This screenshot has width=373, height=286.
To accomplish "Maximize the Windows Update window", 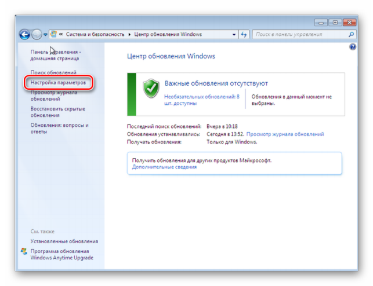I will (x=335, y=23).
